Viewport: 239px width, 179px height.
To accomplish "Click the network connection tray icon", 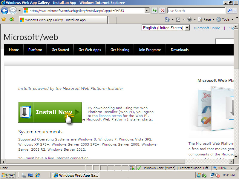I will point(212,175).
